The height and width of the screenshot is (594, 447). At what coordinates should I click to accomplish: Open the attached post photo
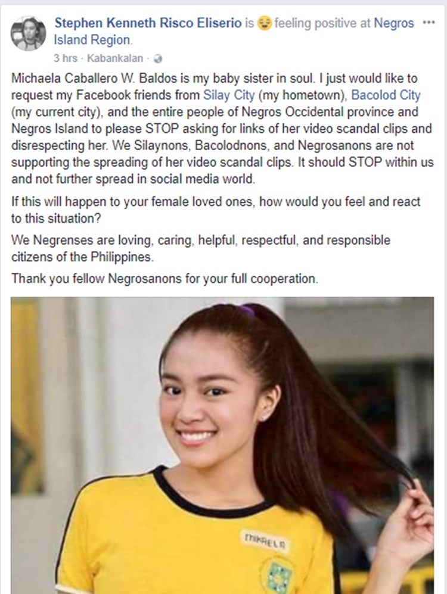(x=222, y=446)
